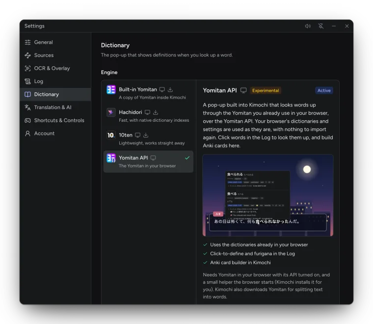Click the Experimental badge
The image size is (373, 324).
tap(266, 91)
